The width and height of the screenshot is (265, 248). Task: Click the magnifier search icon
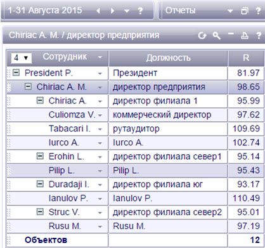pyautogui.click(x=217, y=36)
